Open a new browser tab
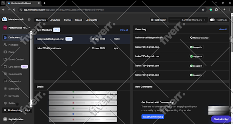Screen dimensions: 233x124 (x=45, y=3)
